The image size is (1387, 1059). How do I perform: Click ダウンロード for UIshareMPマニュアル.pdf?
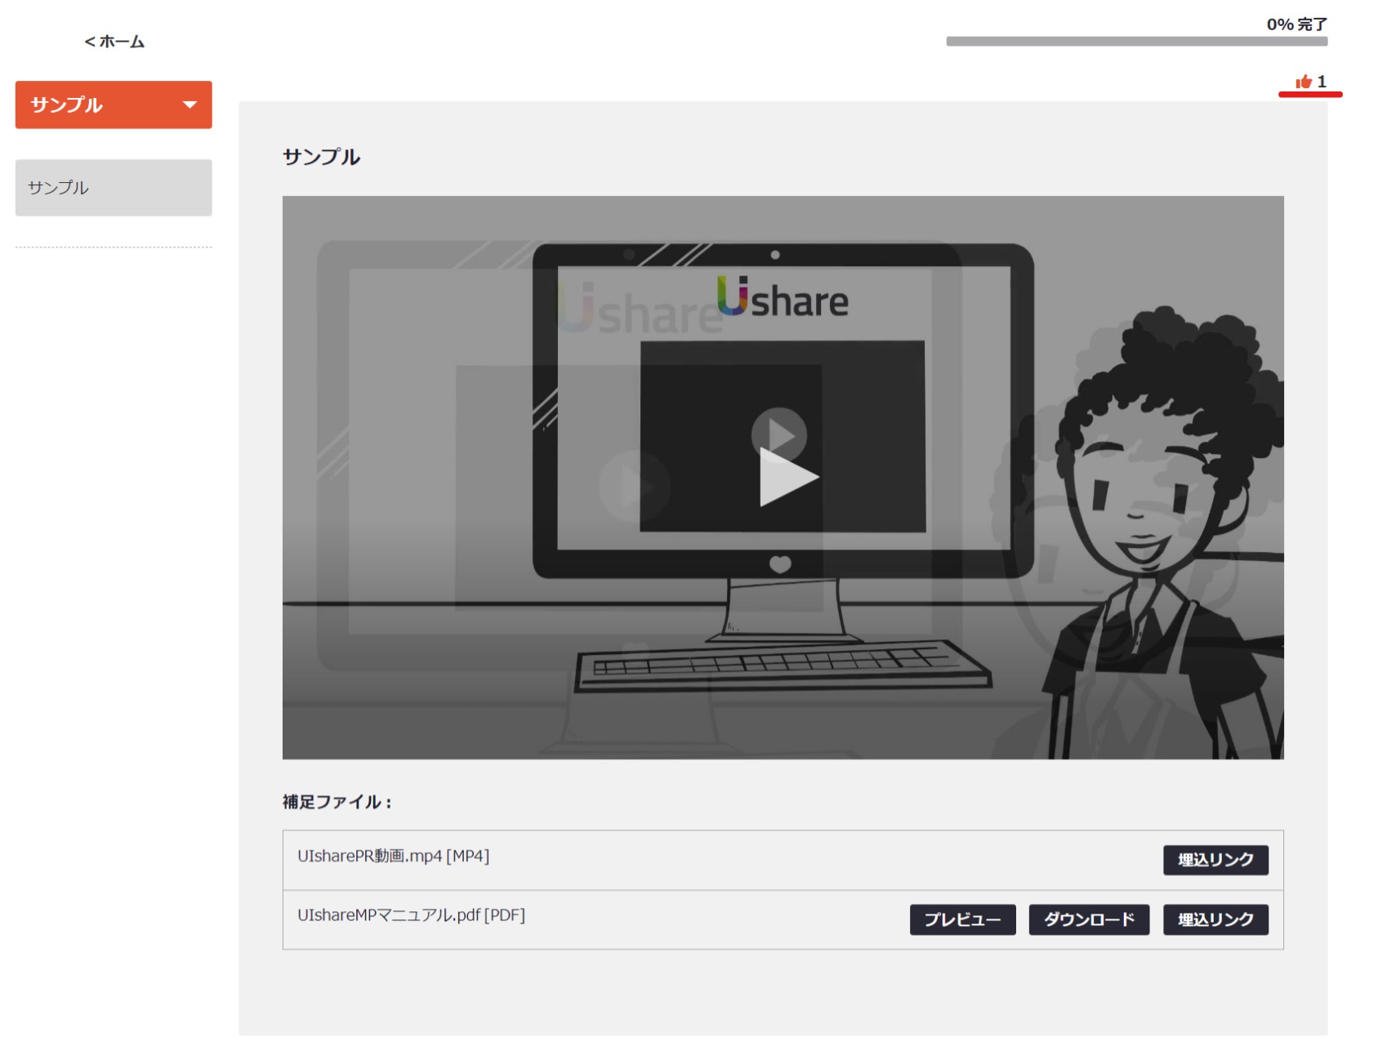(1088, 919)
